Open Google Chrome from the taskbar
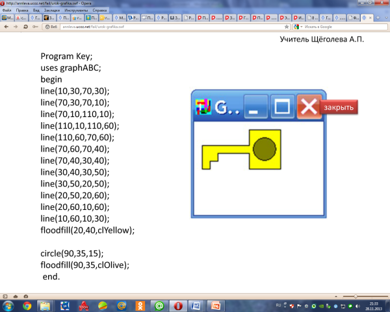Viewport: 390px width, 312px height. click(27, 305)
